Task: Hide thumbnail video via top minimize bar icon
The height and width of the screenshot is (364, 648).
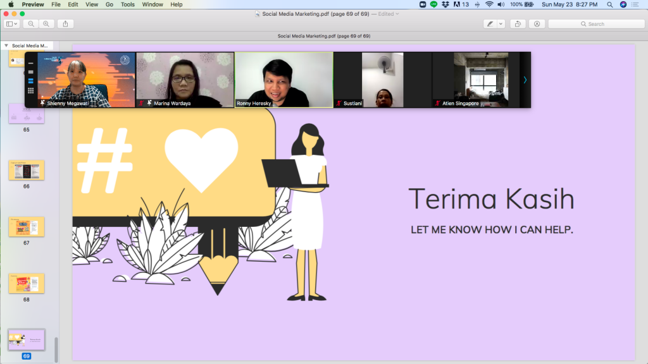Action: tap(30, 63)
